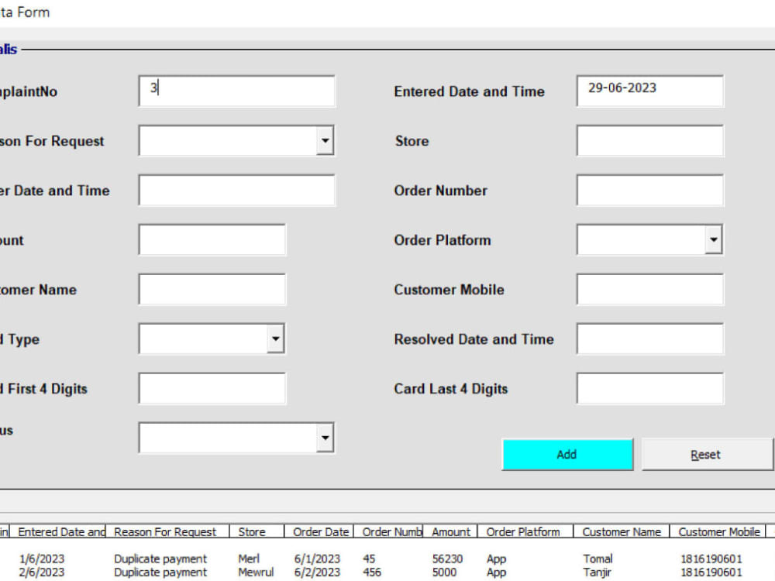The image size is (775, 581).
Task: Open the Card Type dropdown list
Action: (x=275, y=339)
